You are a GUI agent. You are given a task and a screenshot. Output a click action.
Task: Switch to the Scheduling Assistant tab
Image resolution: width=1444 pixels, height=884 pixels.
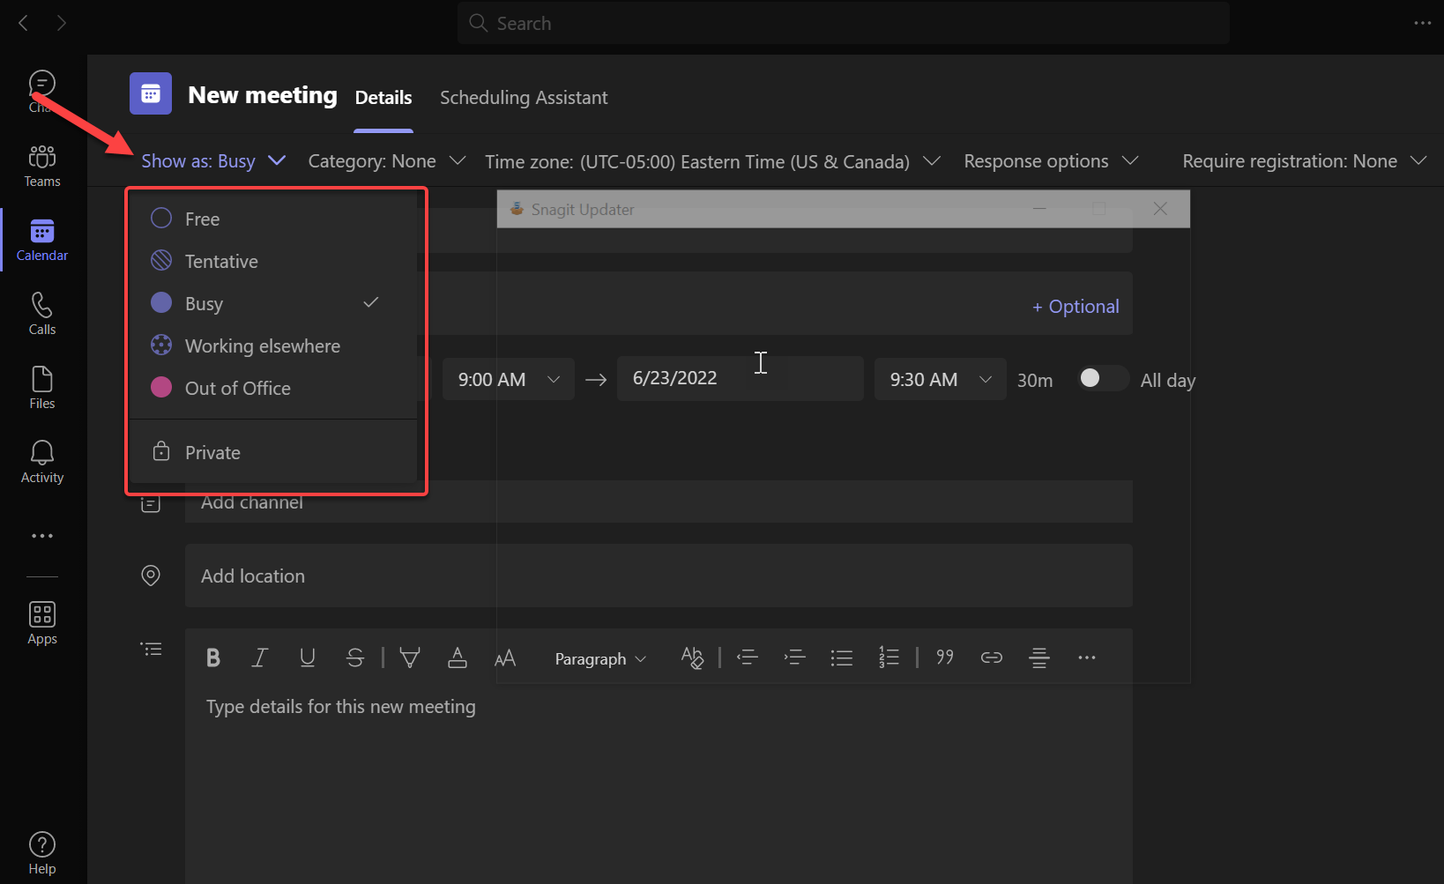click(524, 98)
